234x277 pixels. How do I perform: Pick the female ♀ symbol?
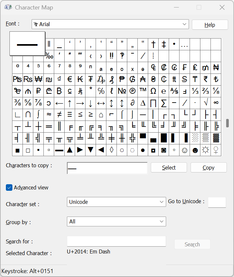(x=216, y=150)
